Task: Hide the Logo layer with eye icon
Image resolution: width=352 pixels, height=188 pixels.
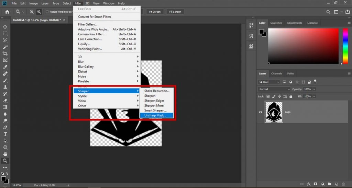Action: 261,112
